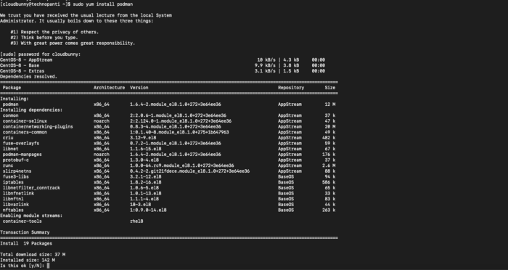Click 'Installed size: 142 M' line
The width and height of the screenshot is (508, 270).
28,260
